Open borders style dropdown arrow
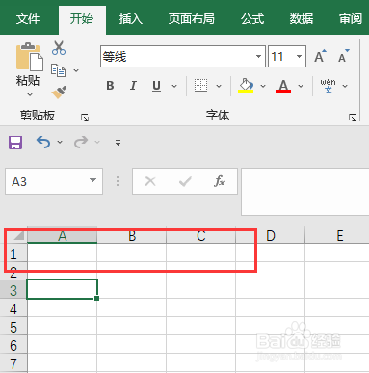 click(219, 86)
